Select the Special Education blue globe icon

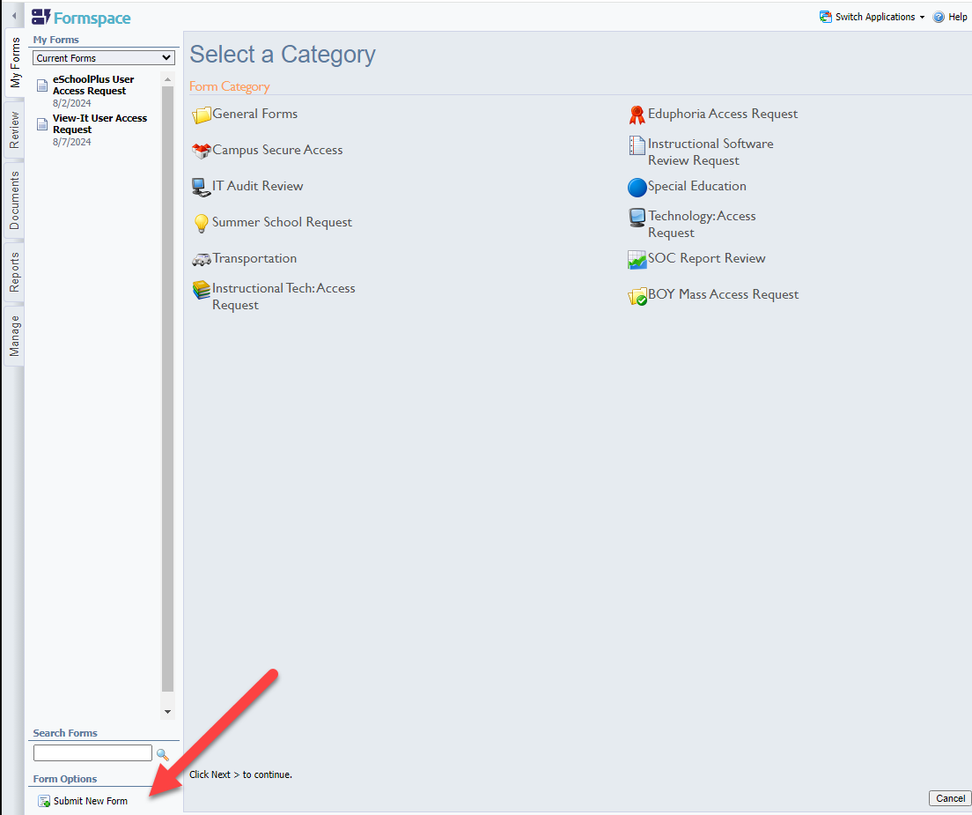(x=637, y=187)
